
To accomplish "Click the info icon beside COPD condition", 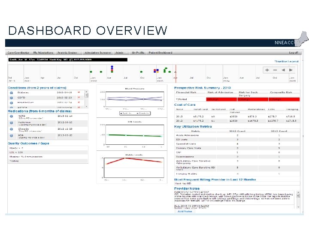I will [x=12, y=98].
